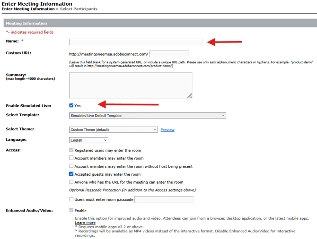Click the Registered users may enter checkbox
The image size is (317, 239).
click(x=71, y=150)
